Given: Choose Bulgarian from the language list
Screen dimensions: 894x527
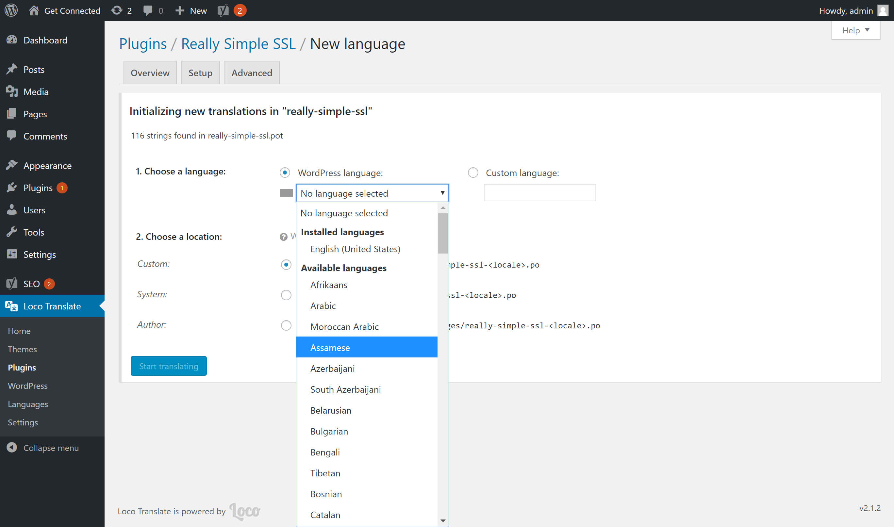Looking at the screenshot, I should click(x=367, y=431).
